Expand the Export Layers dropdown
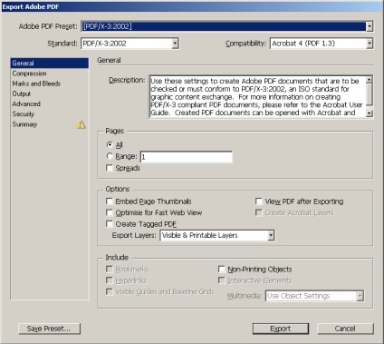This screenshot has width=384, height=344. [x=271, y=235]
